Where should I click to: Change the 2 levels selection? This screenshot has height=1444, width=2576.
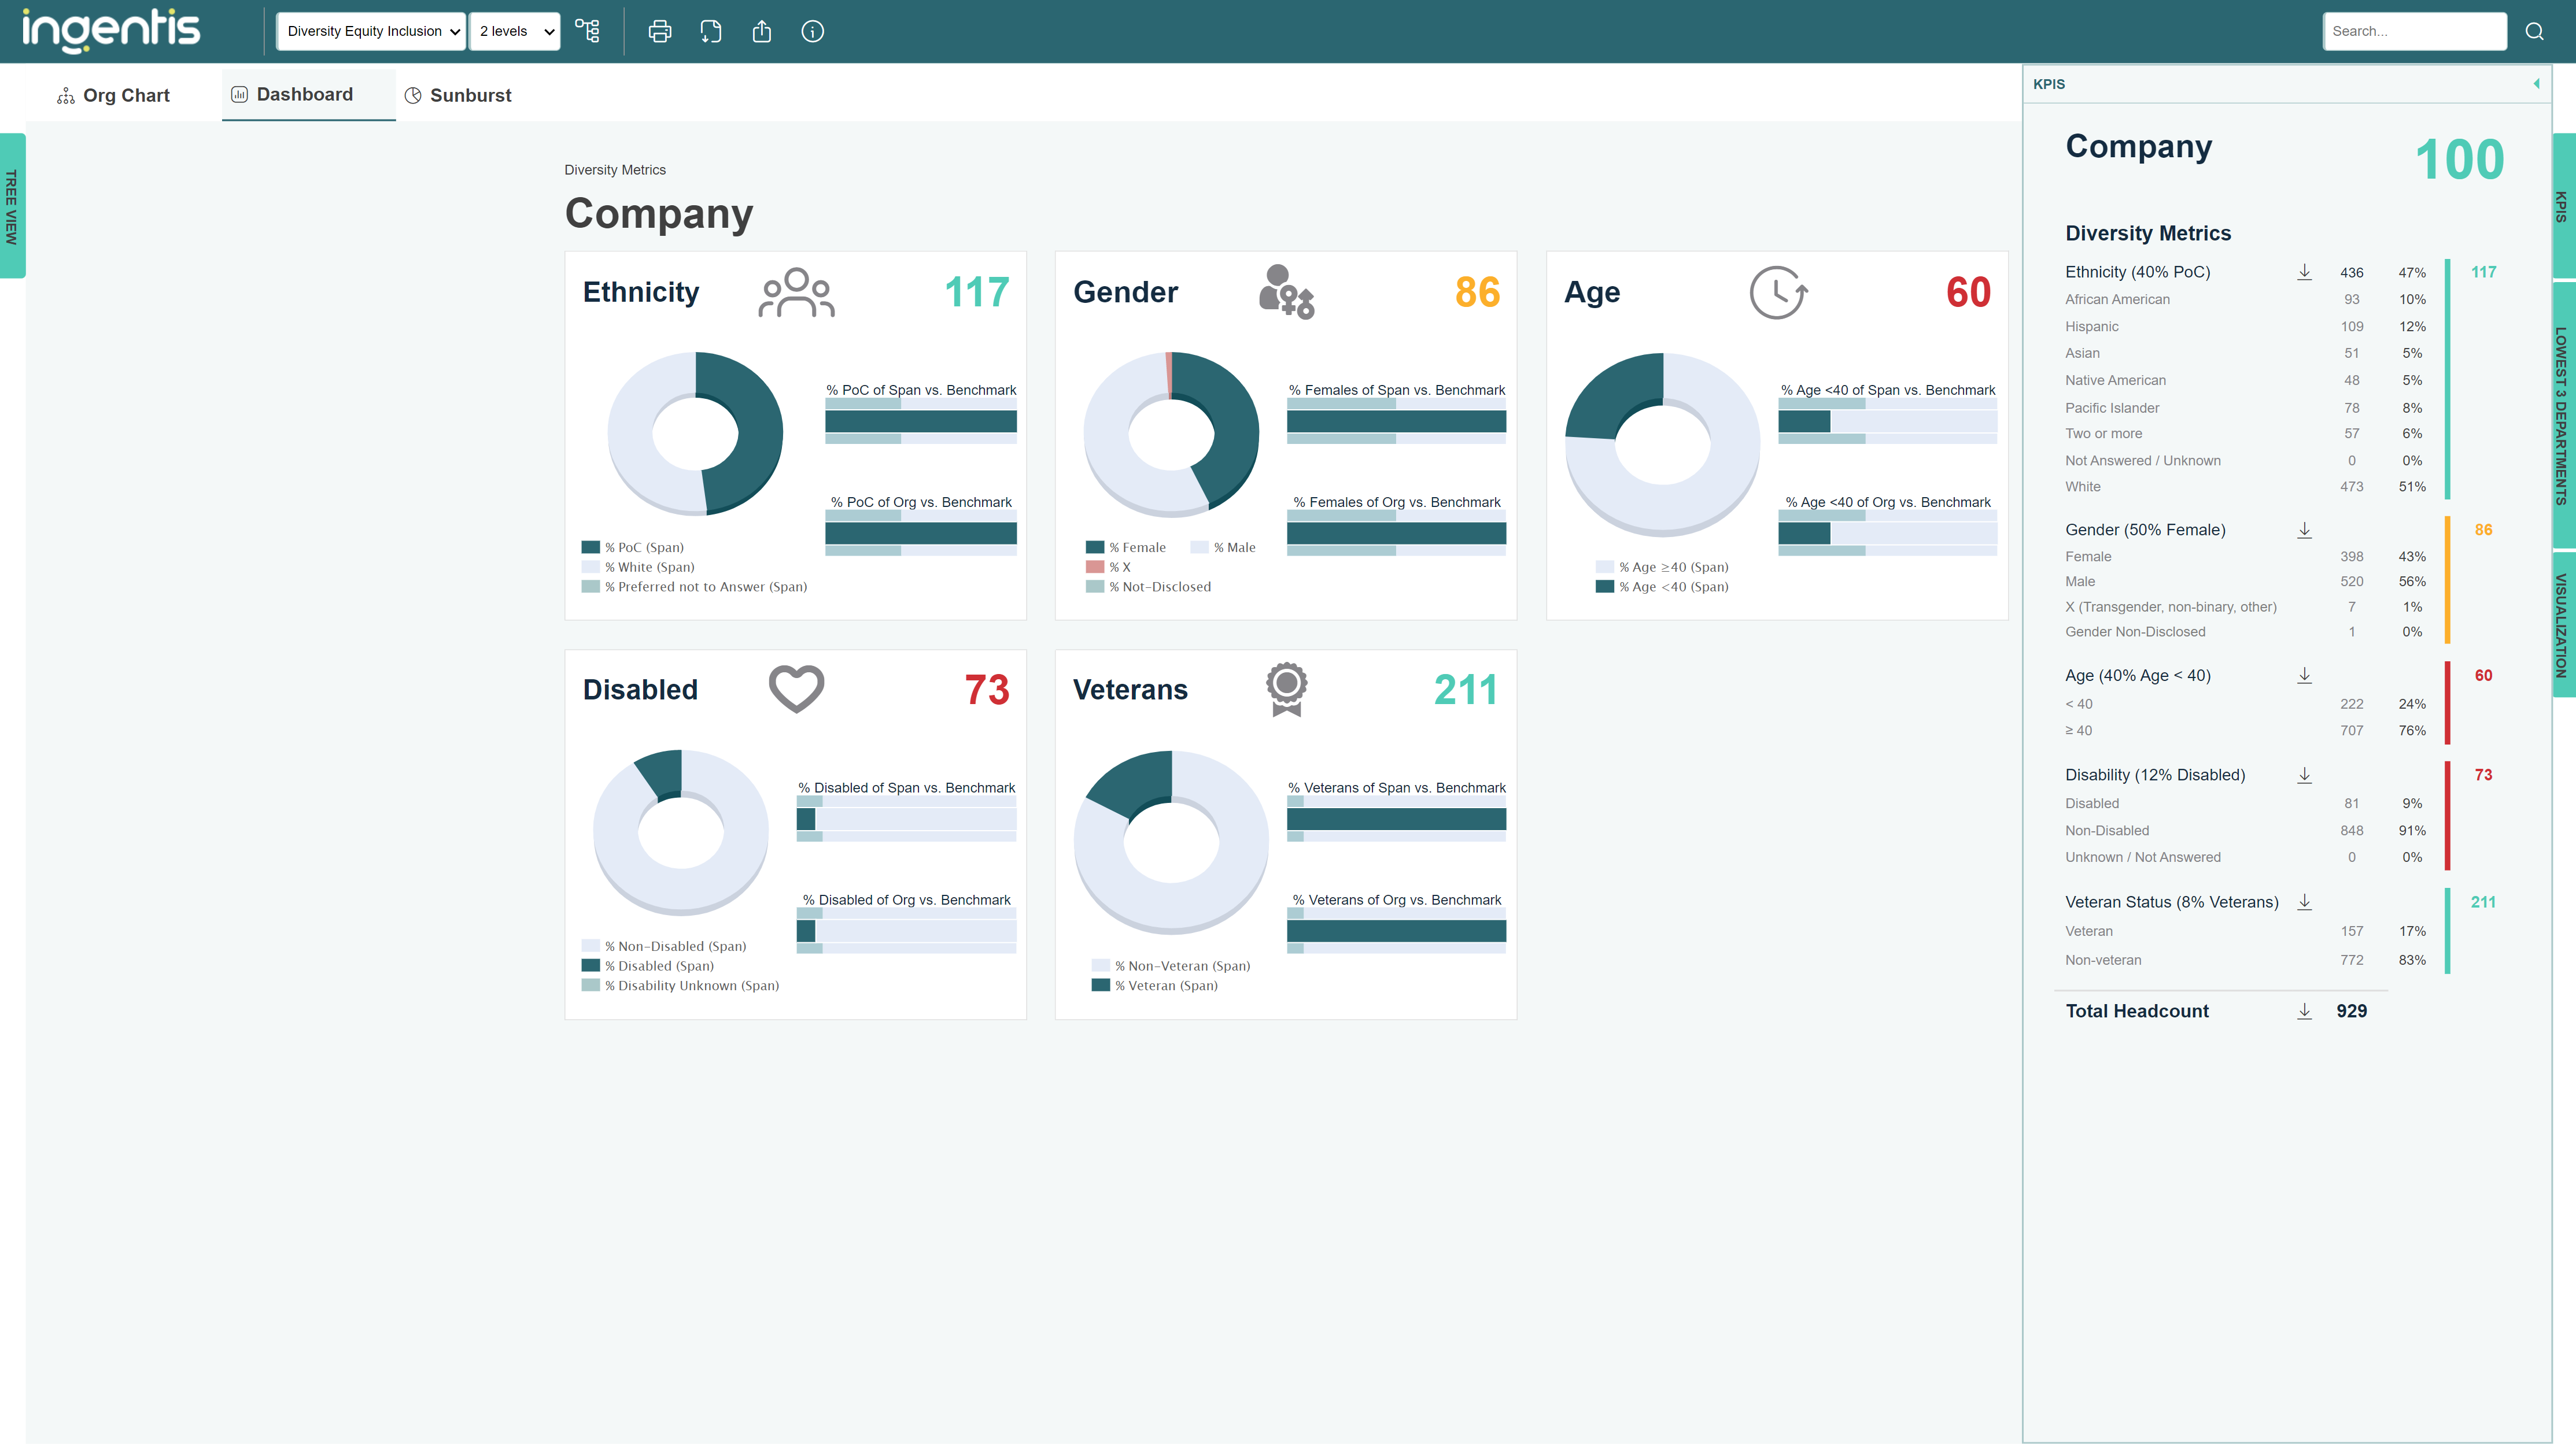(x=514, y=31)
